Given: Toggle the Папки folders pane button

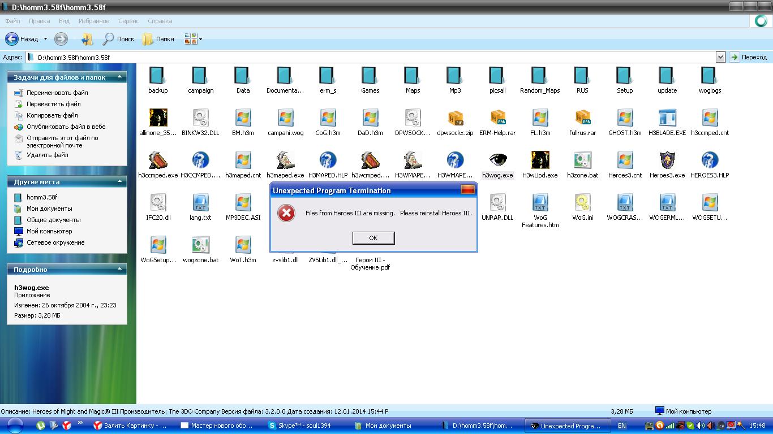Looking at the screenshot, I should (158, 39).
